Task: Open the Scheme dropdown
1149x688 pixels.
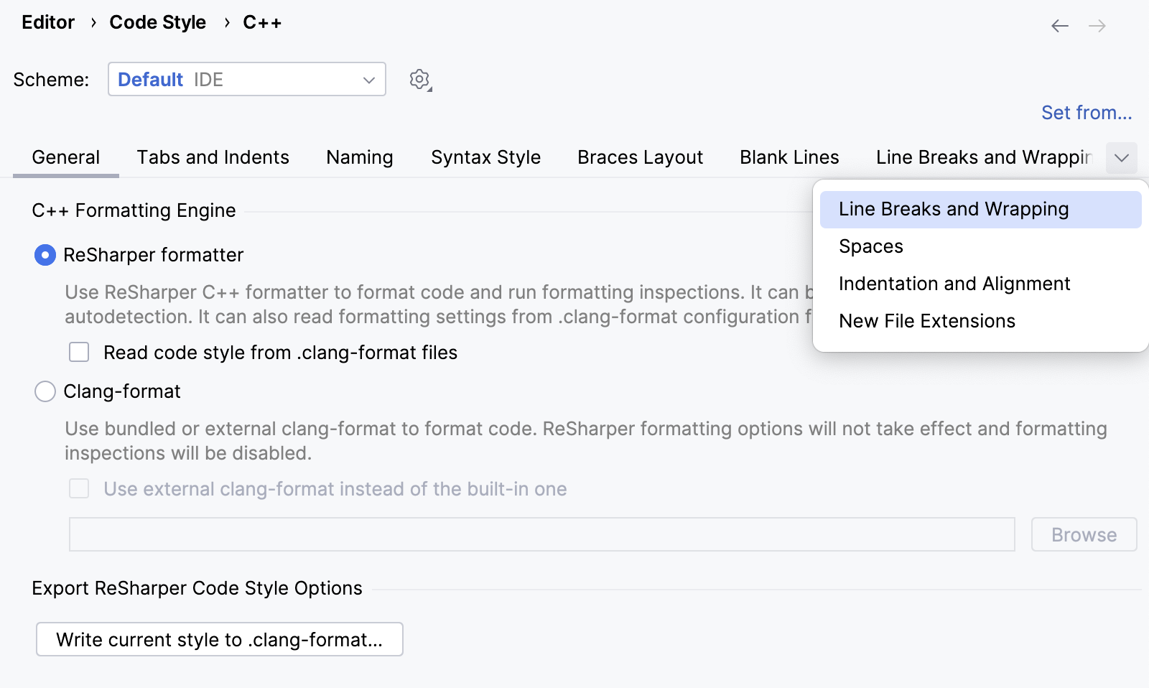Action: click(246, 79)
